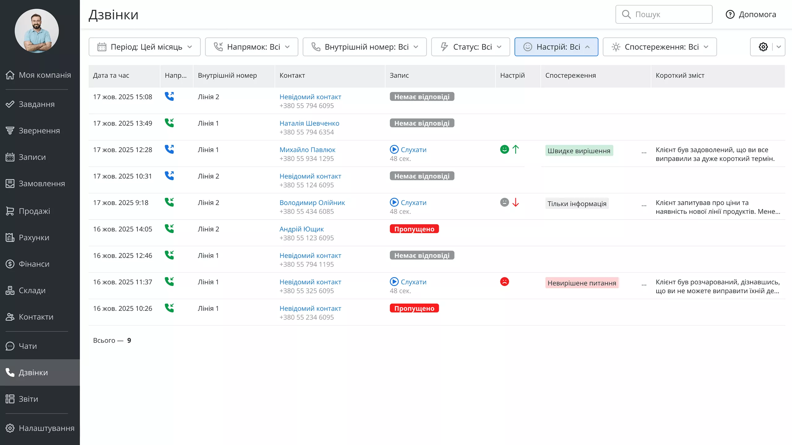The image size is (792, 445).
Task: Click the Дзвінки phone icon in the sidebar
Action: (x=10, y=372)
